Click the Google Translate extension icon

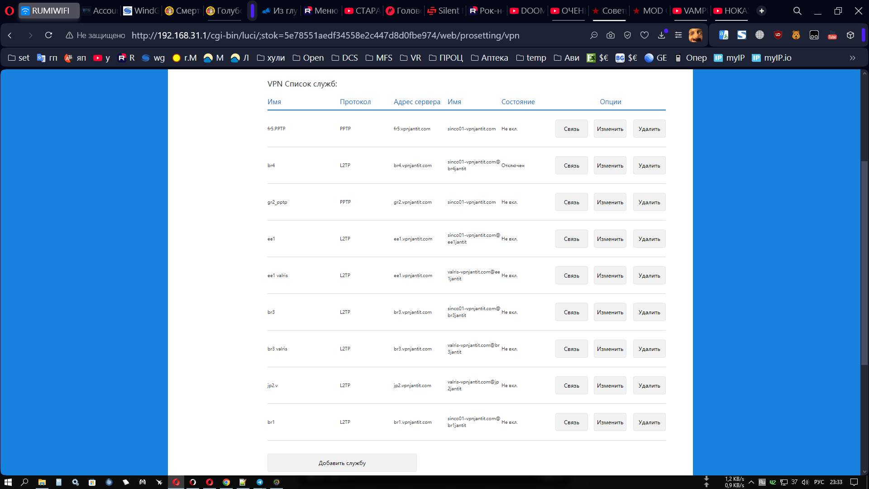tap(724, 35)
